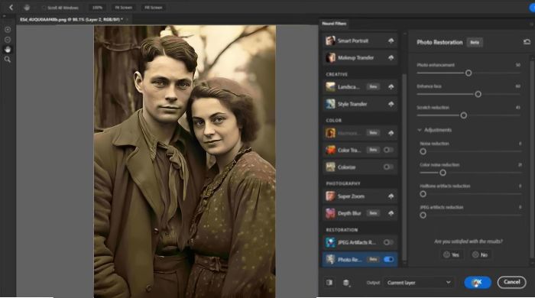Image resolution: width=535 pixels, height=298 pixels.
Task: Click the Enhance face slider handle
Action: pyautogui.click(x=478, y=94)
